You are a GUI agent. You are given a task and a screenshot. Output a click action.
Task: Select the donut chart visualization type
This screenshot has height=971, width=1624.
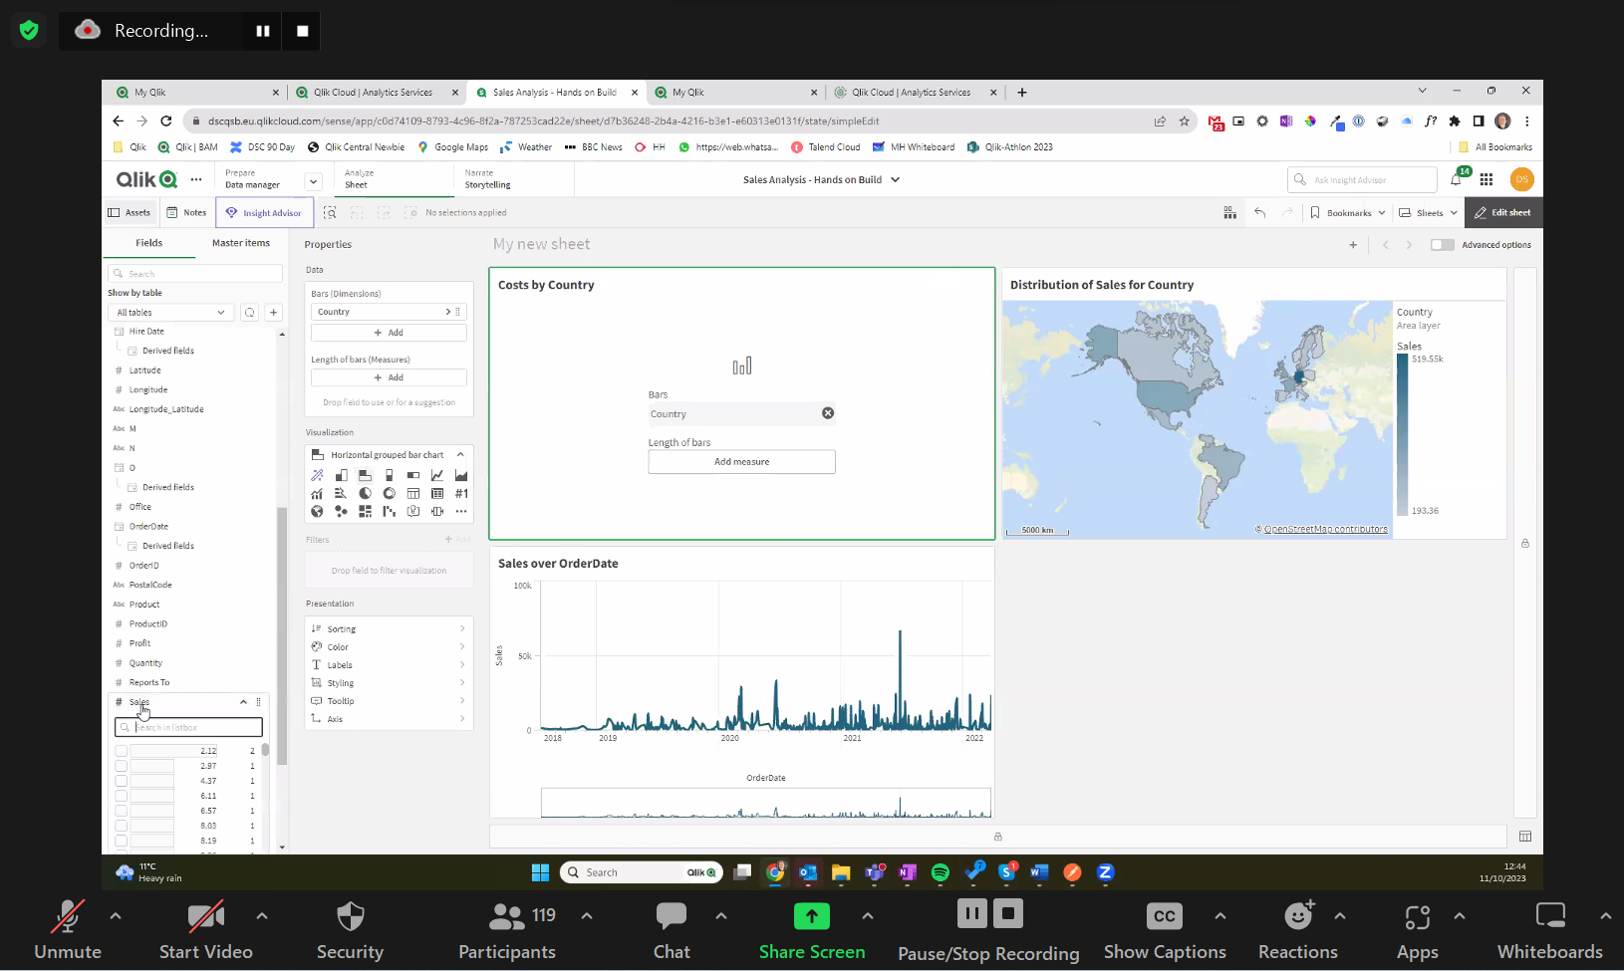pyautogui.click(x=390, y=493)
